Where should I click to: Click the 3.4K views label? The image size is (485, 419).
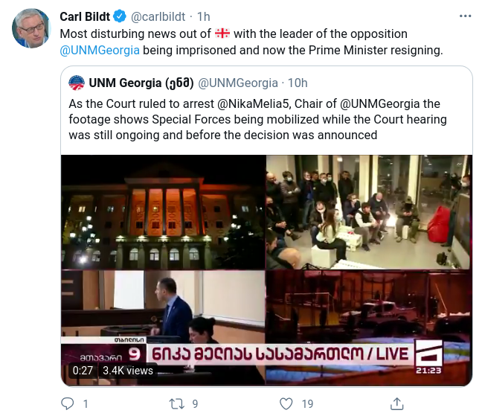point(127,370)
